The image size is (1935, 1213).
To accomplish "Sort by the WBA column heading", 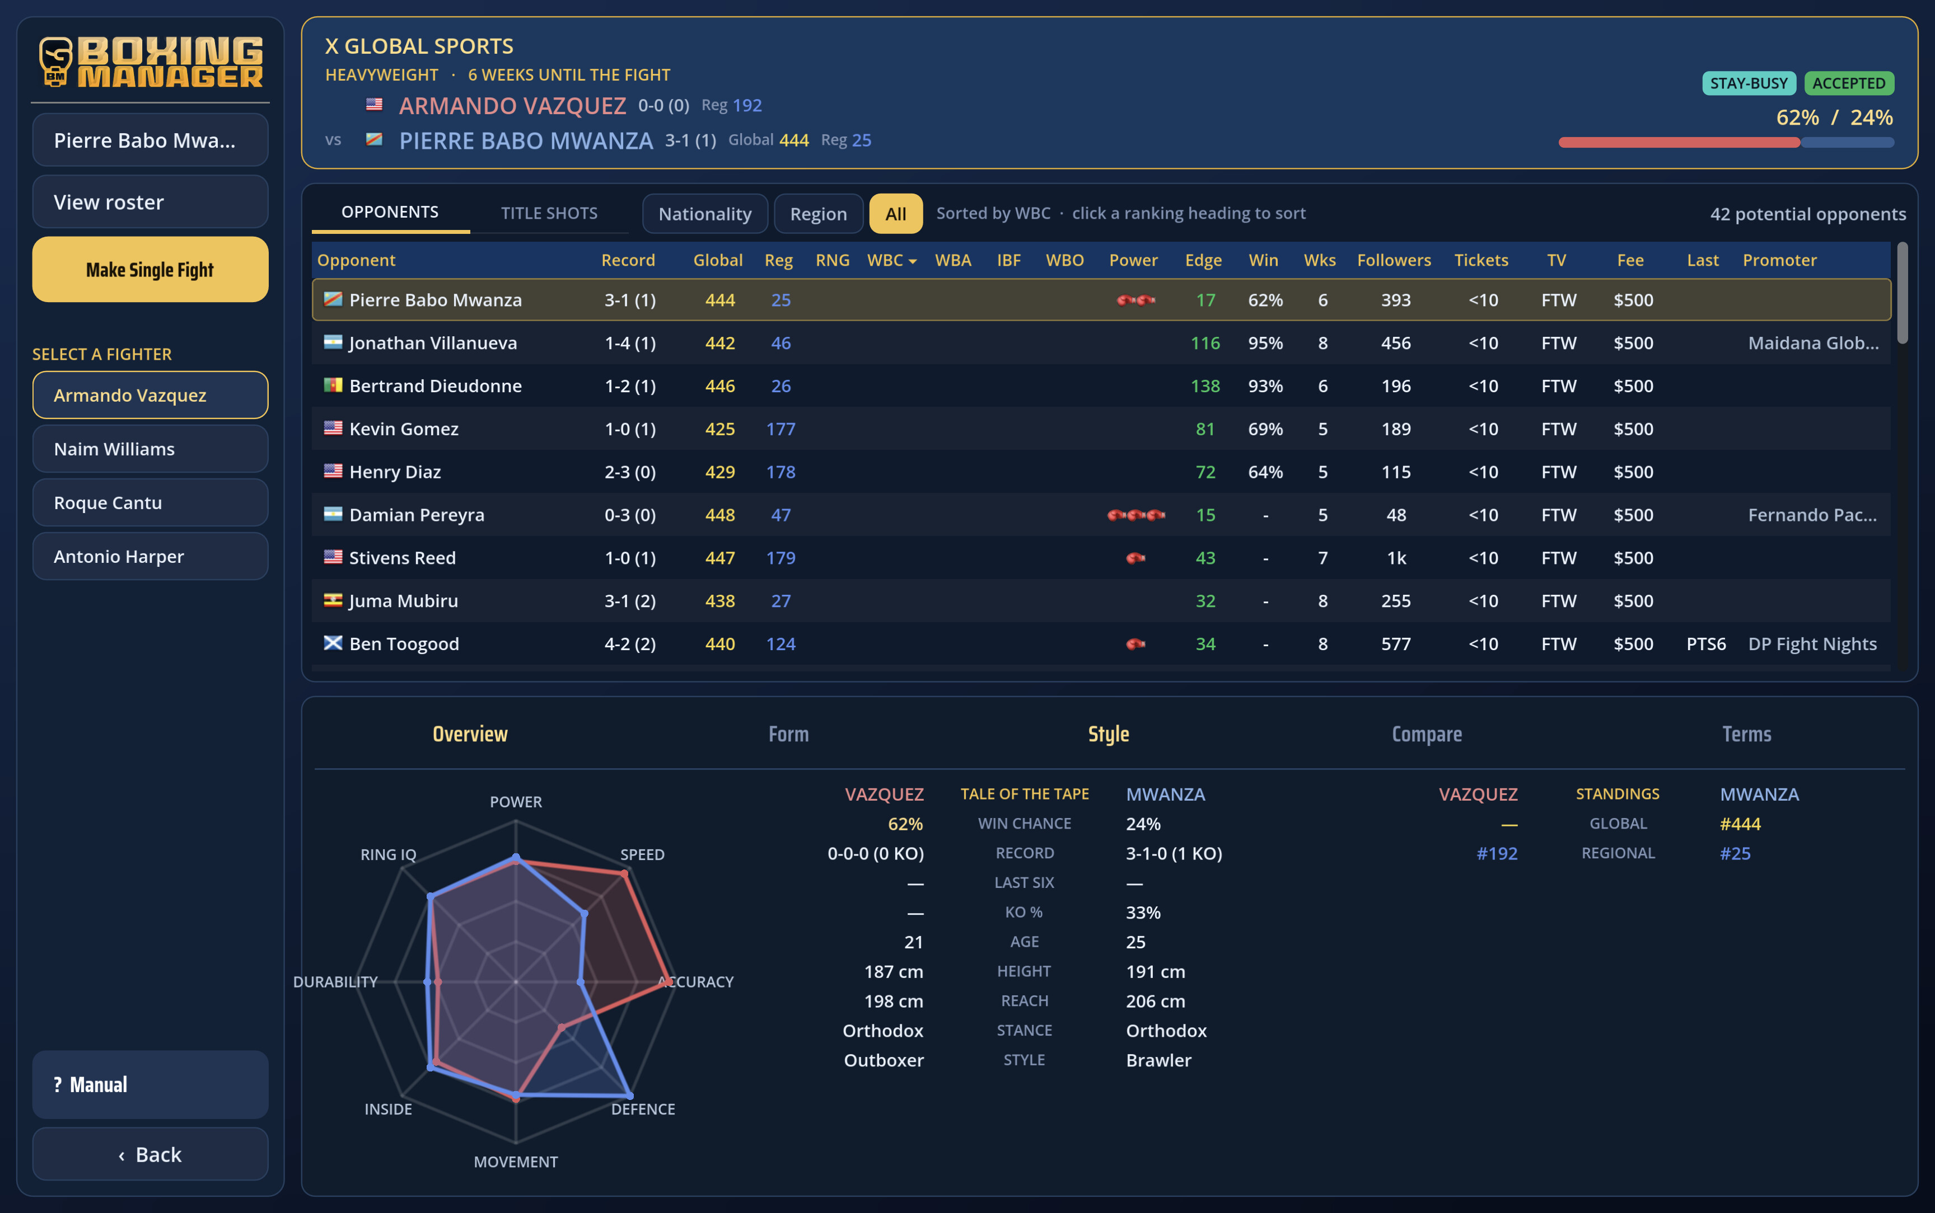I will pyautogui.click(x=954, y=260).
